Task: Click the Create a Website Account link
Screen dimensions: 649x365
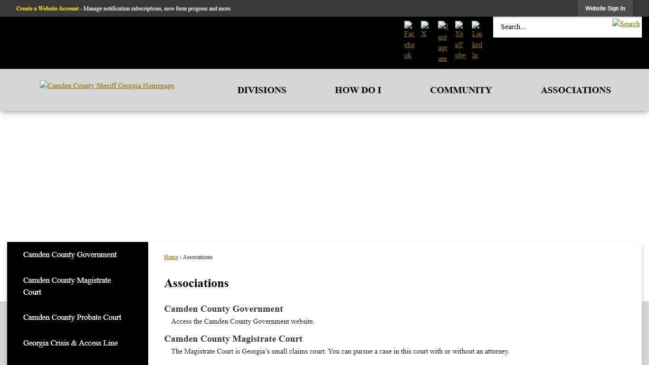Action: coord(47,8)
